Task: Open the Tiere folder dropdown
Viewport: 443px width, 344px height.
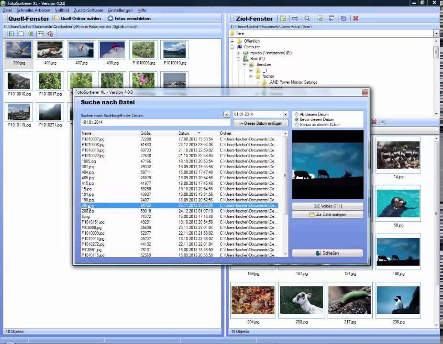Action: coord(436,33)
